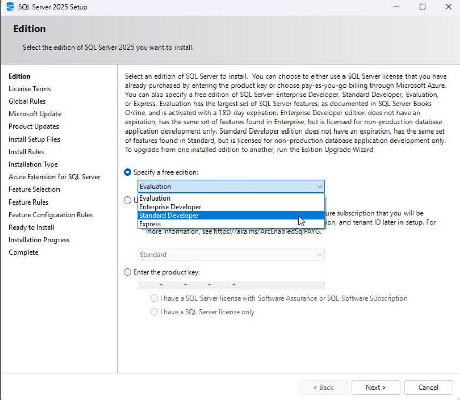This screenshot has width=460, height=400.
Task: Click 'Select the edition of SQL Server 2025' subtitle
Action: tap(108, 47)
